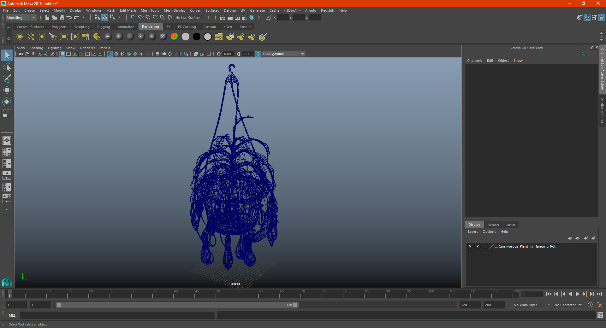
Task: Open the shelf options gear menu
Action: tap(9, 38)
